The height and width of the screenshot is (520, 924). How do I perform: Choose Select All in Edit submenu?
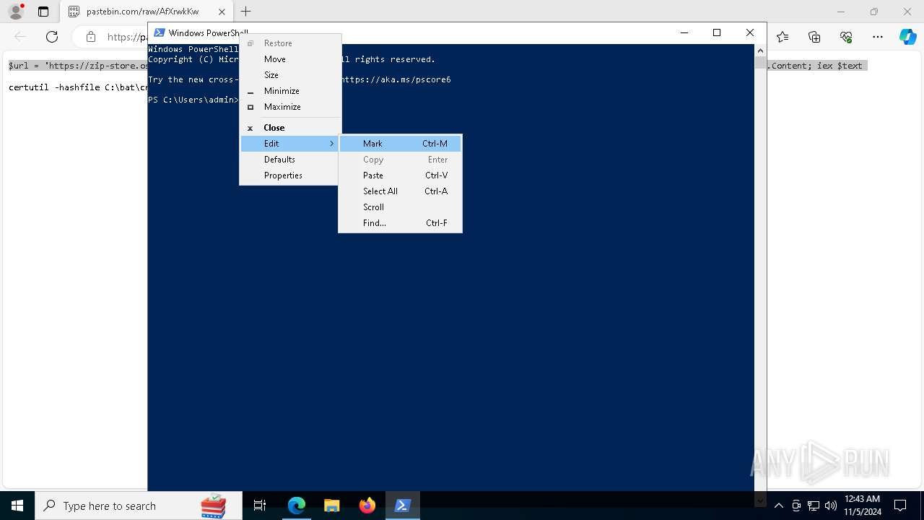(x=400, y=191)
